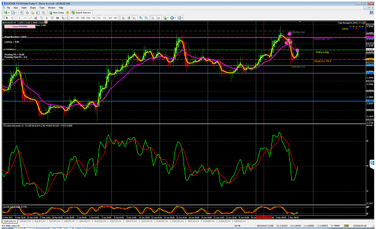Switch to the USDCHF,H4 chart tab
The height and width of the screenshot is (229, 376).
click(x=116, y=221)
